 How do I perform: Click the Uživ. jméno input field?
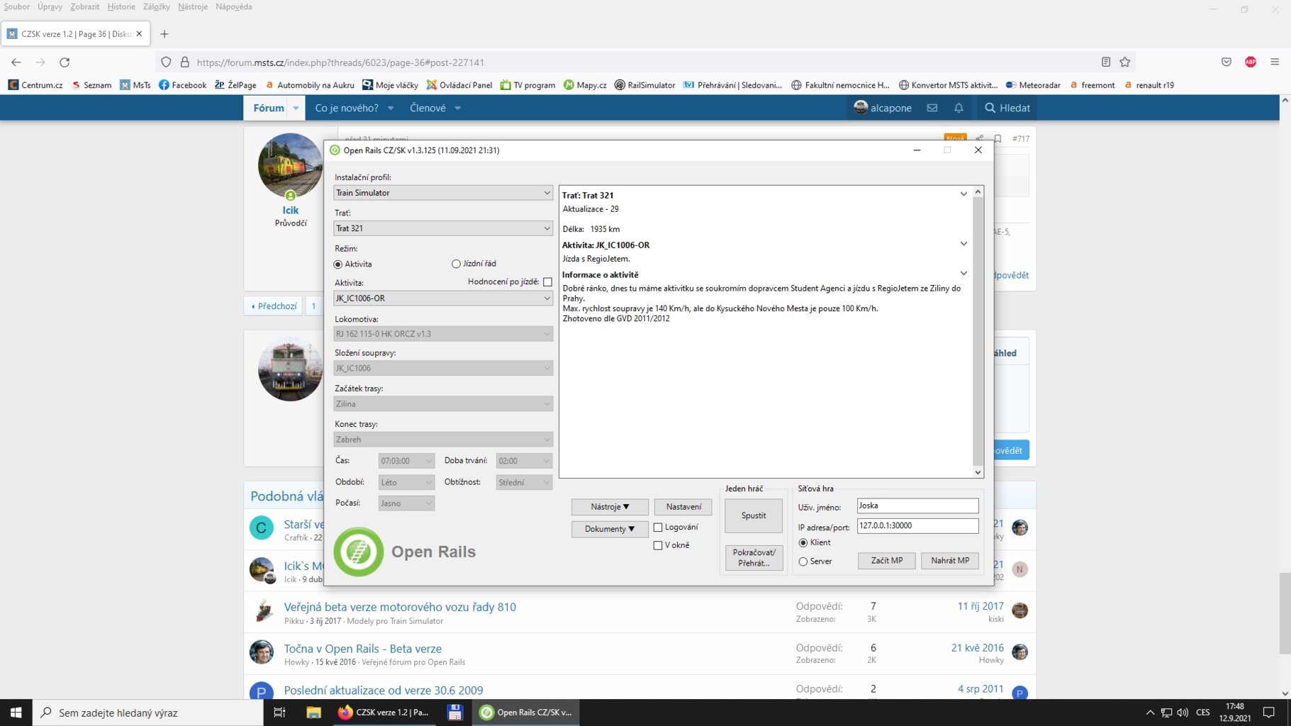(x=917, y=506)
